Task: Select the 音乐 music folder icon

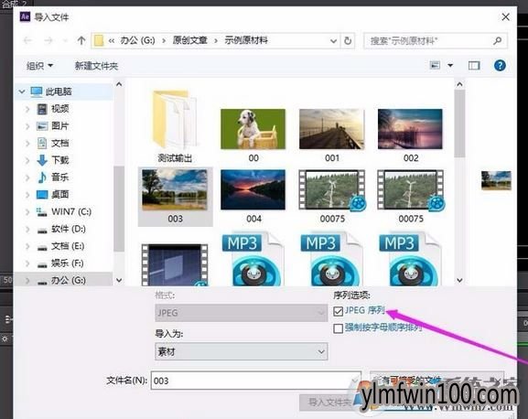Action: pos(42,177)
